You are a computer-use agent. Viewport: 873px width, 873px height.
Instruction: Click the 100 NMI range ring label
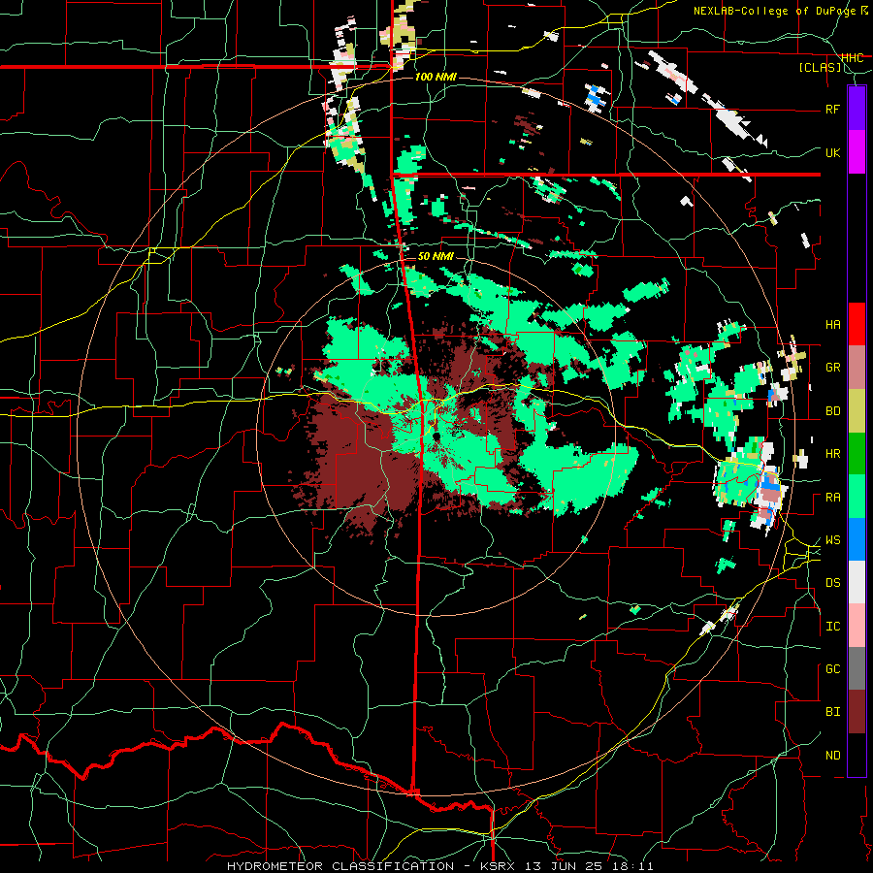(436, 77)
